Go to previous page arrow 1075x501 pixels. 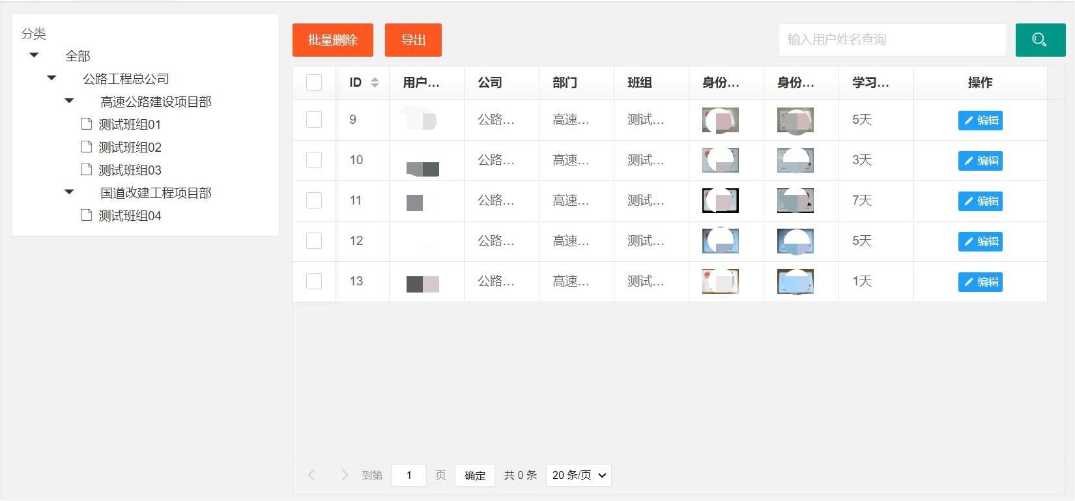(x=311, y=475)
